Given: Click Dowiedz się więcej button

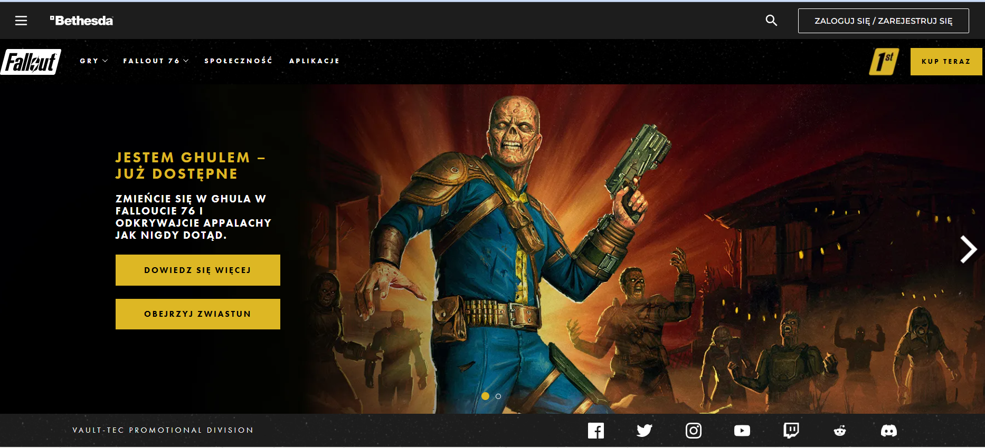Looking at the screenshot, I should 198,270.
